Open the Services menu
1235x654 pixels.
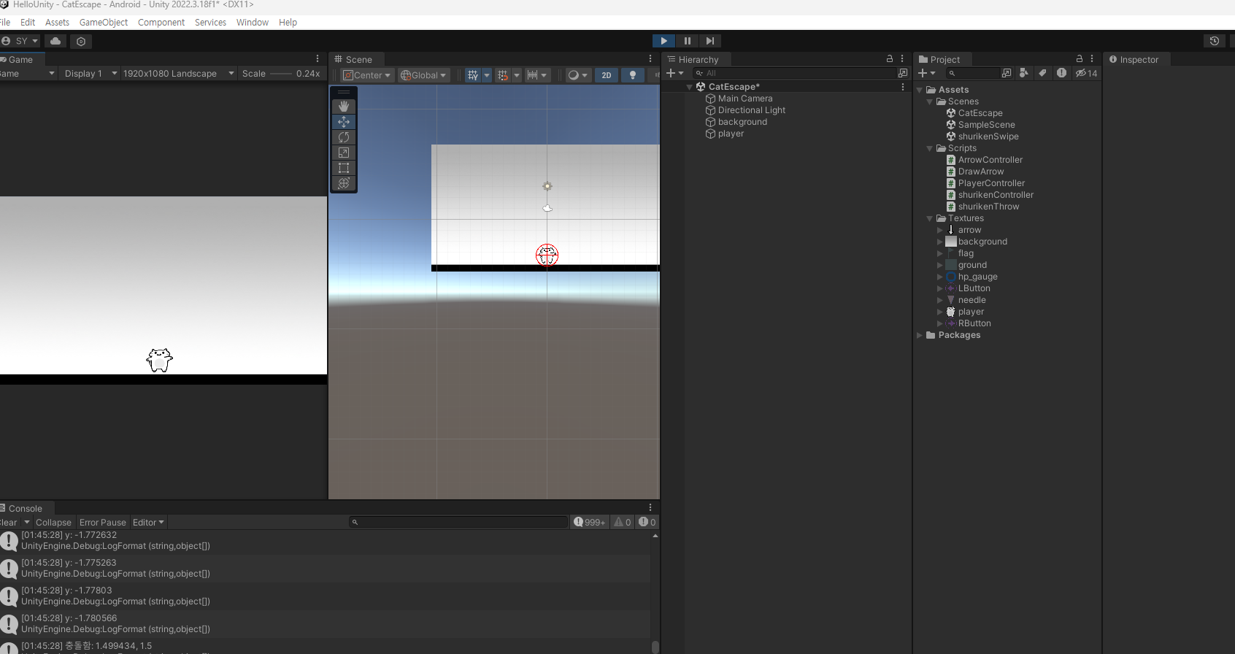click(210, 23)
